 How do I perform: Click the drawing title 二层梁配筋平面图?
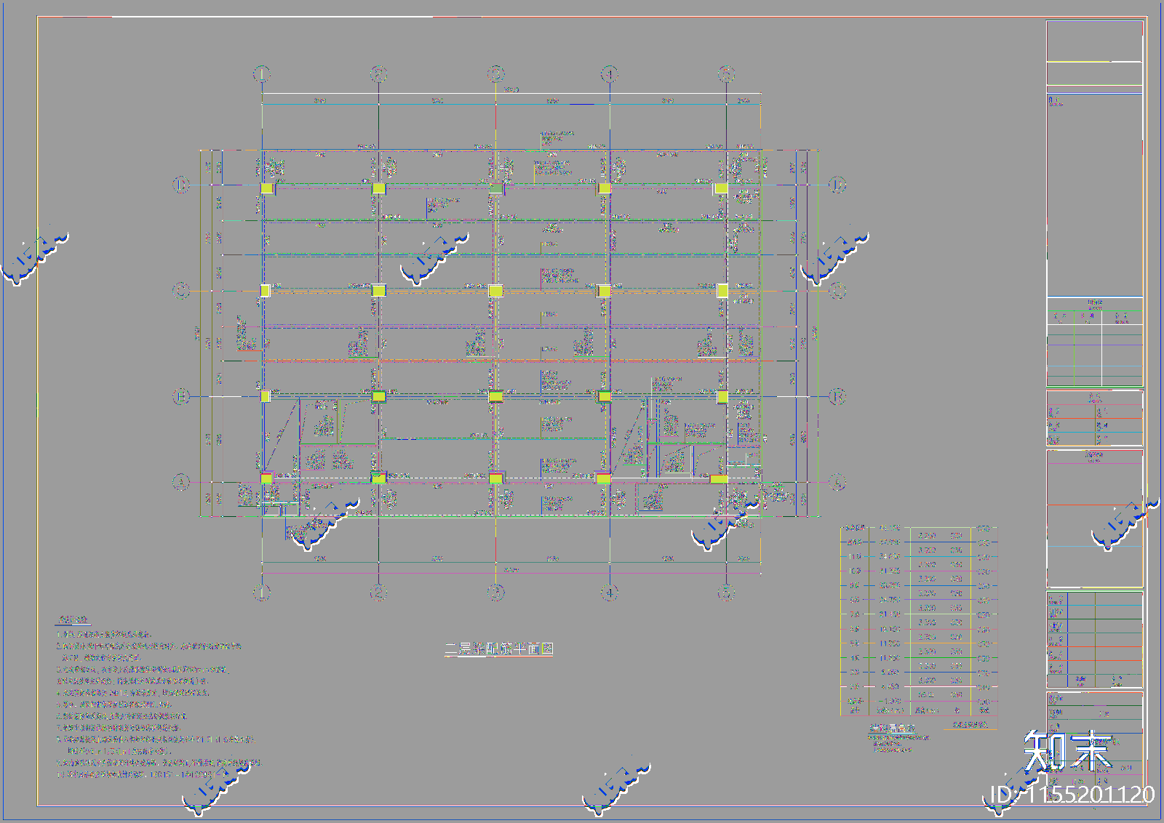click(499, 649)
